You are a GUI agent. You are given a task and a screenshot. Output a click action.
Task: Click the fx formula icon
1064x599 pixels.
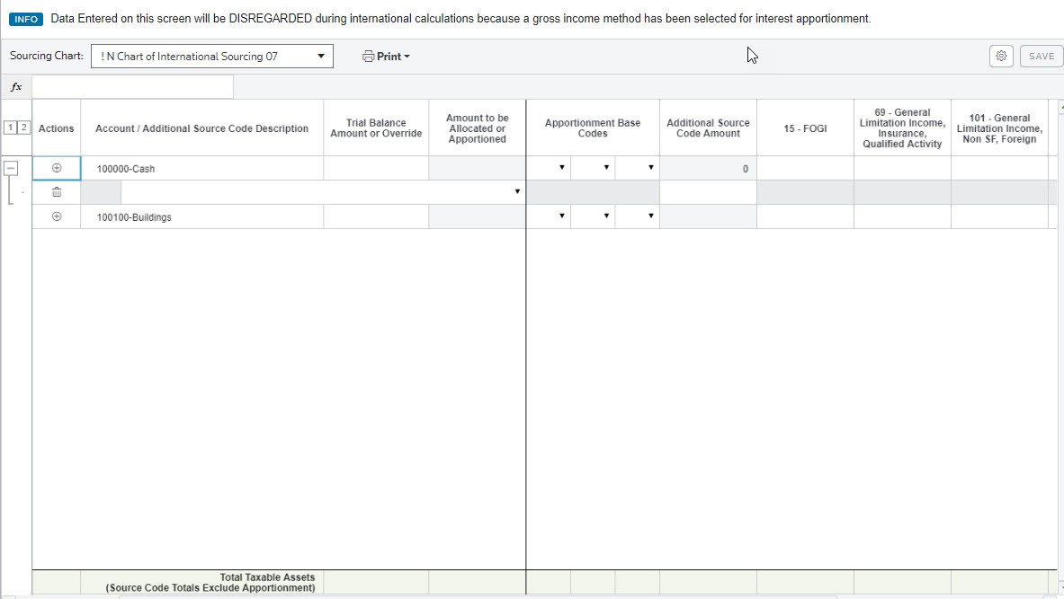pos(16,87)
